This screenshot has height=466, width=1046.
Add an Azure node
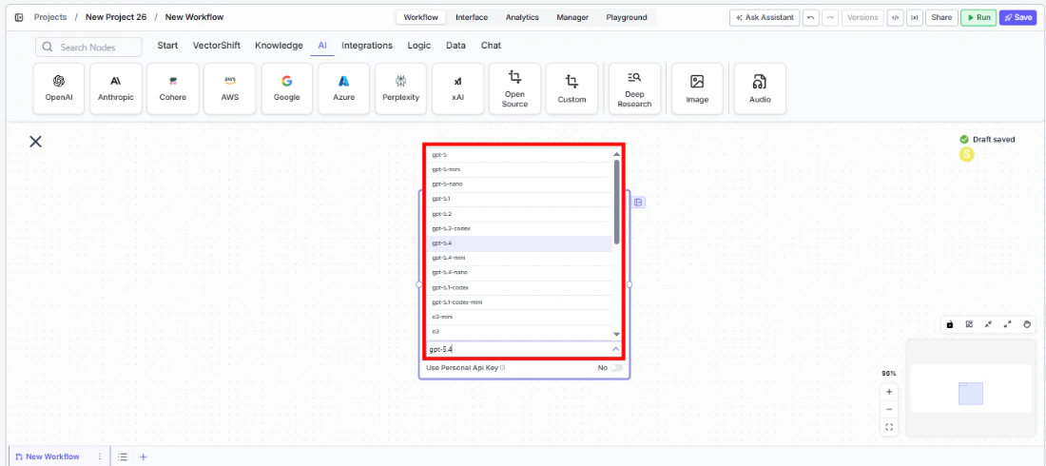pyautogui.click(x=343, y=88)
